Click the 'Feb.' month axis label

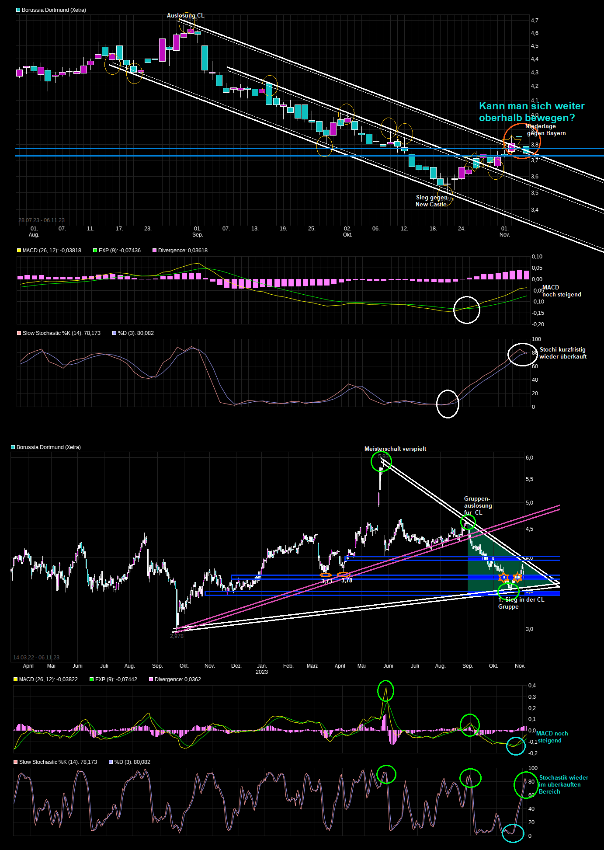[288, 666]
